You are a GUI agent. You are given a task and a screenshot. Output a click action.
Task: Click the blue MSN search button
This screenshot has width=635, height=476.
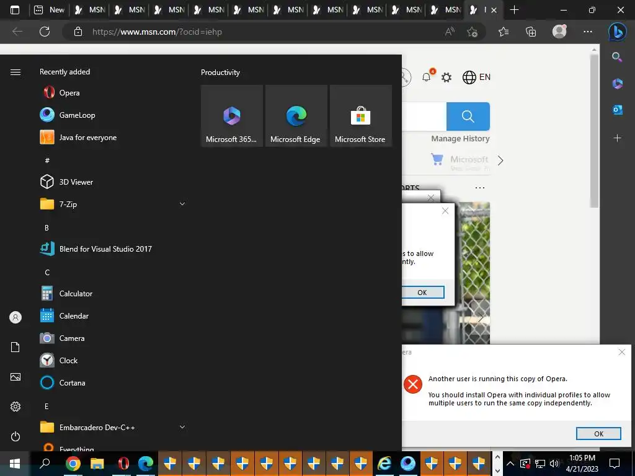tap(468, 116)
